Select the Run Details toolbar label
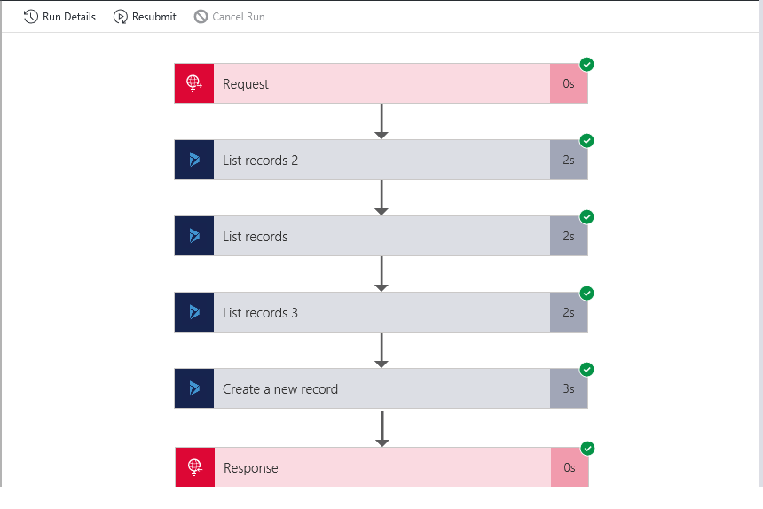Viewport: 763px width, 509px height. coord(69,17)
